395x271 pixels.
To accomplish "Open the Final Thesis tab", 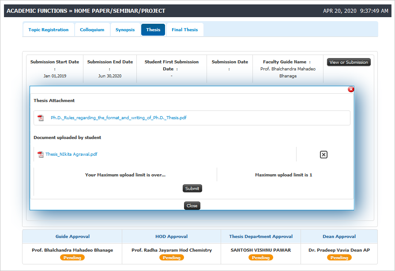I will [x=184, y=29].
